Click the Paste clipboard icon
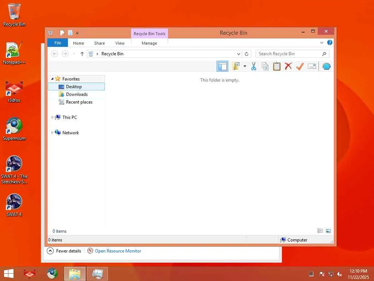This screenshot has width=374, height=281. point(277,66)
